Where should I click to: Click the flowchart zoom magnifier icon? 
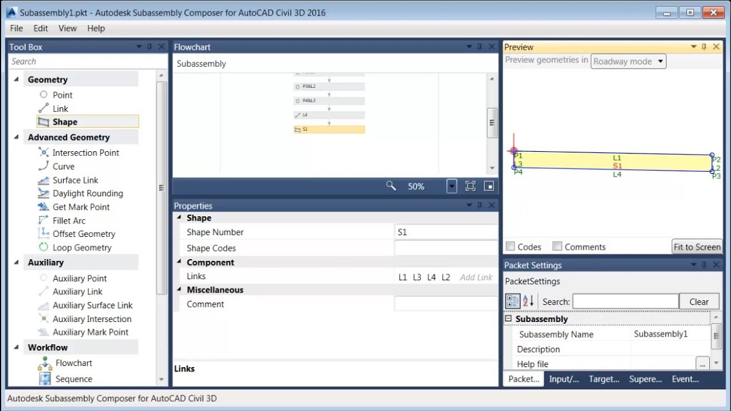click(x=391, y=186)
